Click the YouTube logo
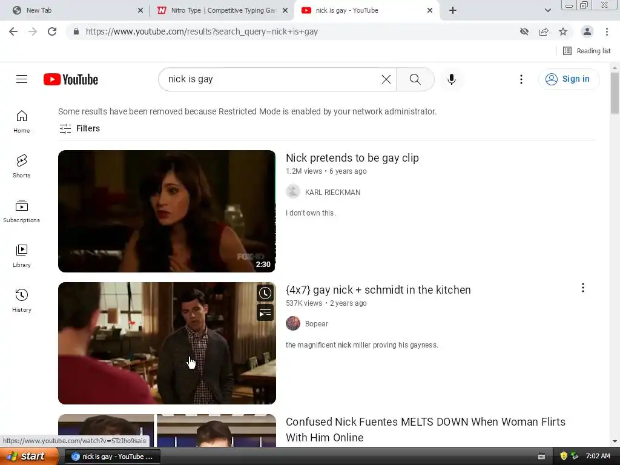Image resolution: width=620 pixels, height=465 pixels. tap(71, 79)
